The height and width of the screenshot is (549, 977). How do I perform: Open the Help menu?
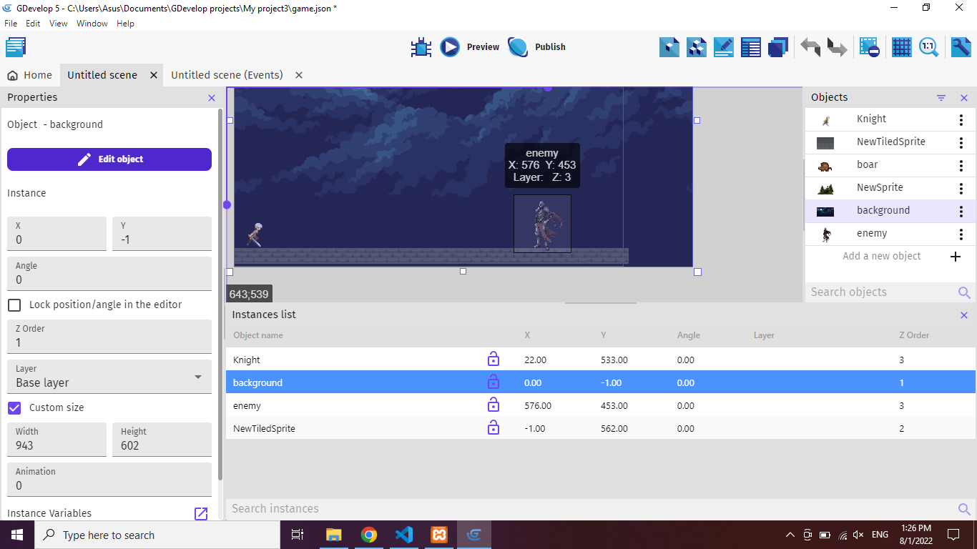(125, 24)
